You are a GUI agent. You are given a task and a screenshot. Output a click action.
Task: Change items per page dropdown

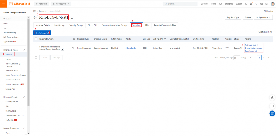(x=237, y=58)
